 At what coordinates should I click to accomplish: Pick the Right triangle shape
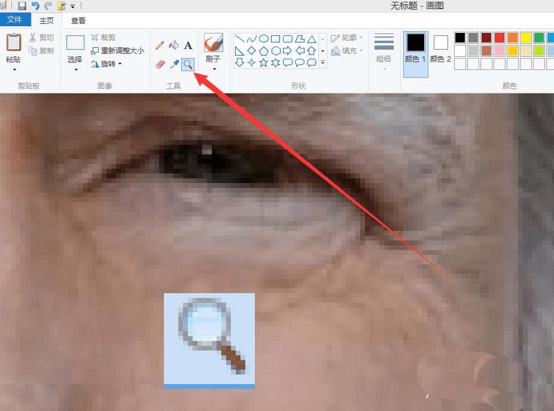tap(239, 51)
